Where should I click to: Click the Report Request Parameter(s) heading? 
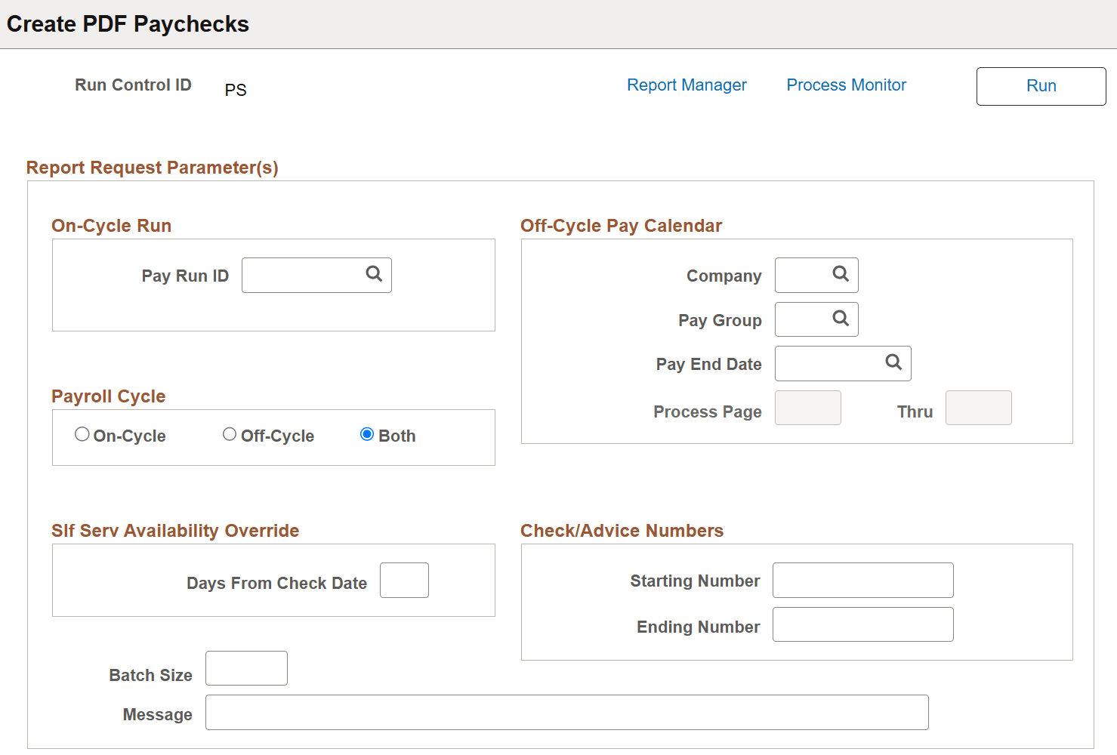pyautogui.click(x=151, y=167)
